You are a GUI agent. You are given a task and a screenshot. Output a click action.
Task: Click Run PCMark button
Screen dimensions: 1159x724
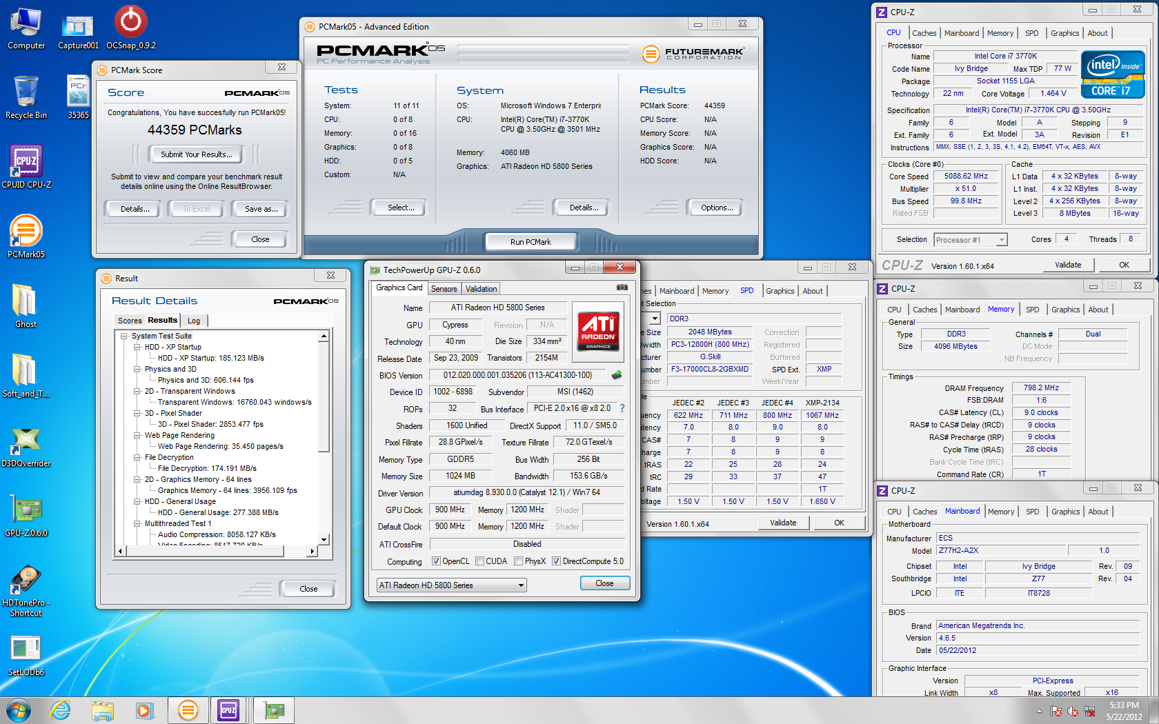[531, 242]
